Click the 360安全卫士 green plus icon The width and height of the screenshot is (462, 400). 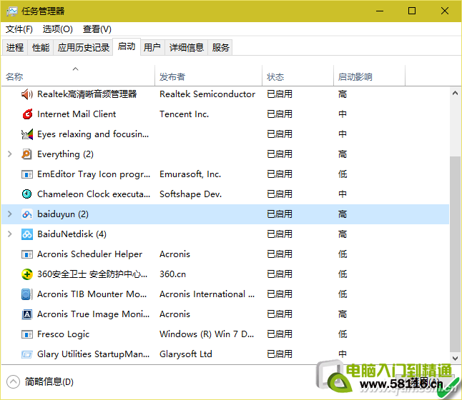[x=26, y=274]
